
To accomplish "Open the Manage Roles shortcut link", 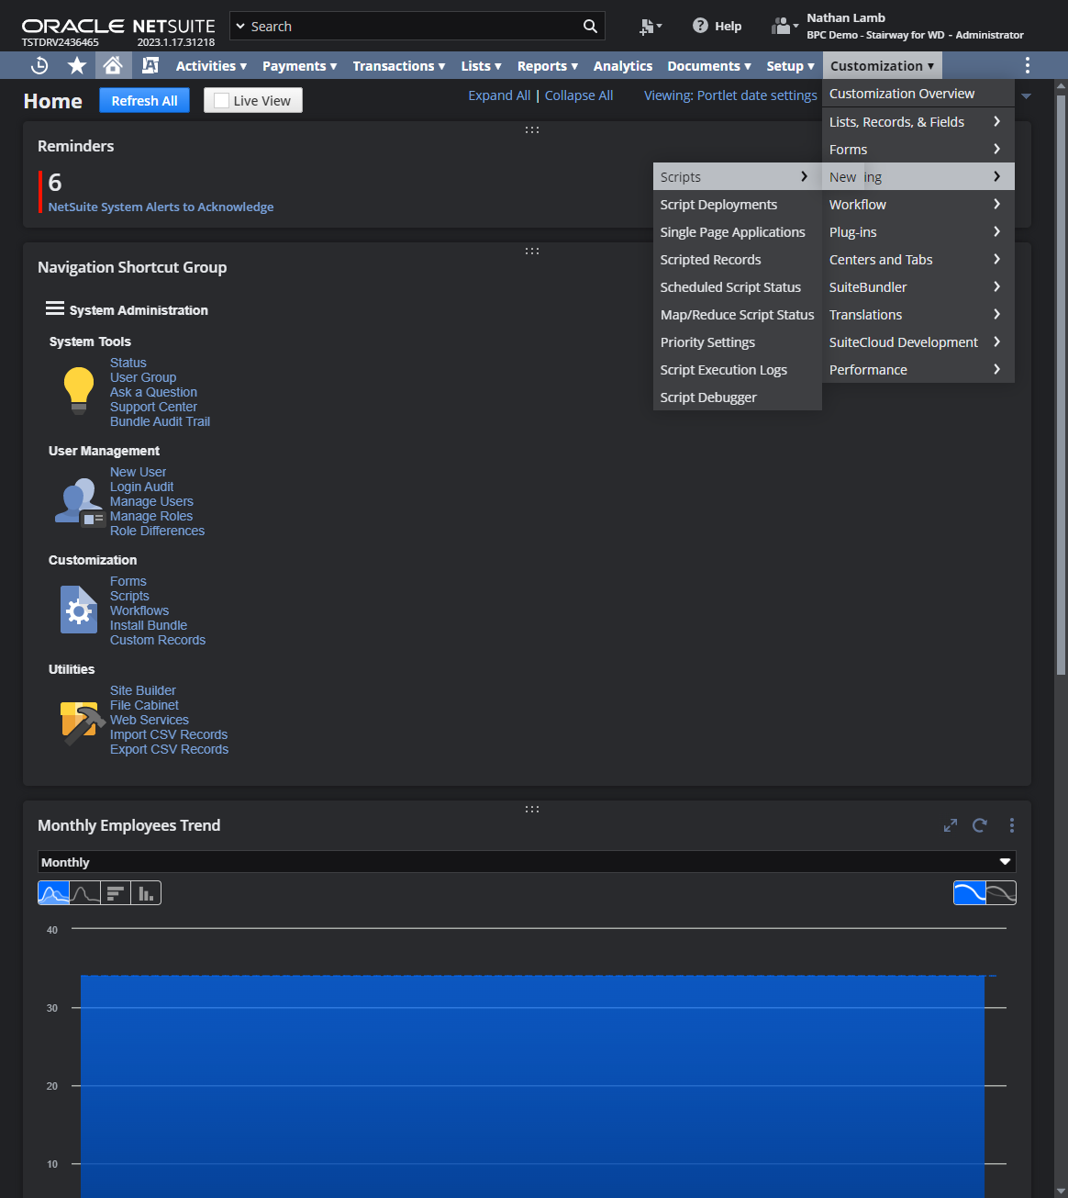I will point(151,516).
